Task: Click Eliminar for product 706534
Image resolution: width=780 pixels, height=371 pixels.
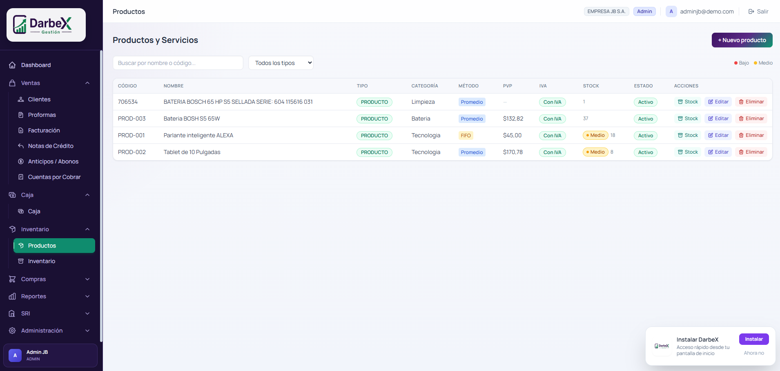Action: (751, 102)
